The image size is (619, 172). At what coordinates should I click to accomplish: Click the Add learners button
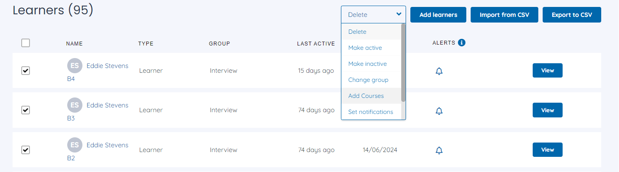pyautogui.click(x=438, y=15)
